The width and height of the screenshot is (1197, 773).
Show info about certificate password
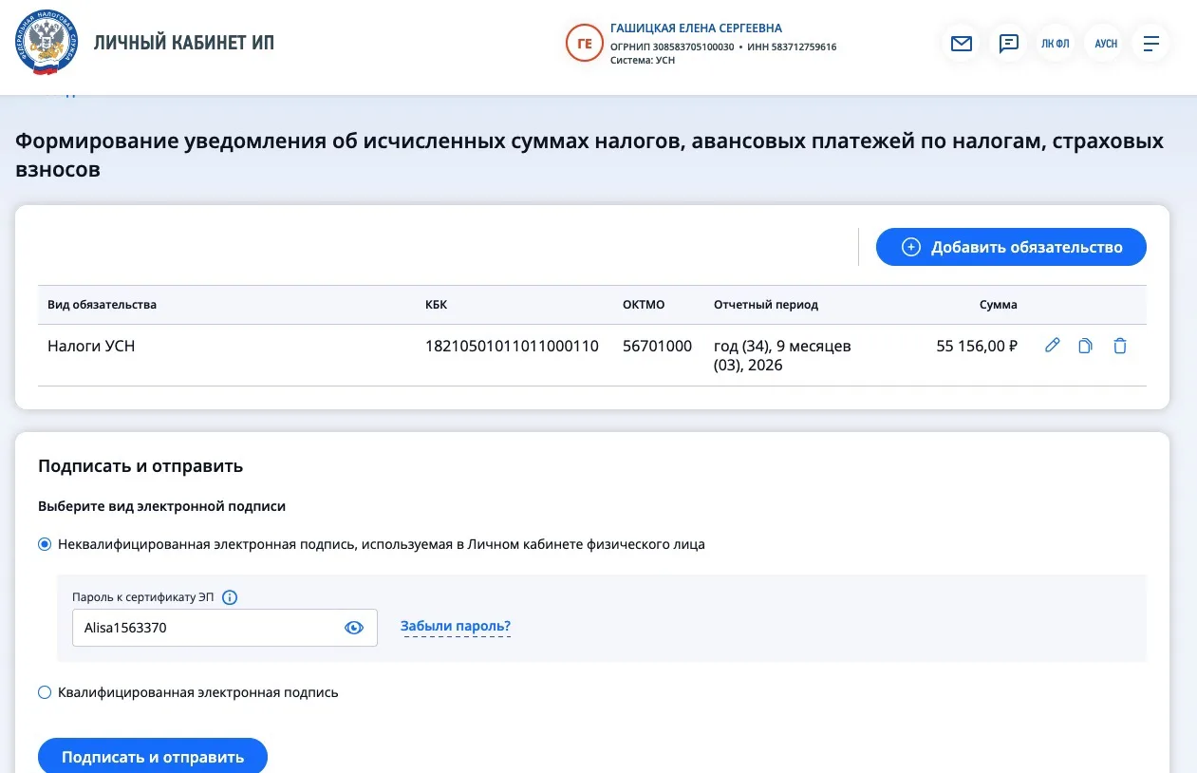tap(230, 597)
